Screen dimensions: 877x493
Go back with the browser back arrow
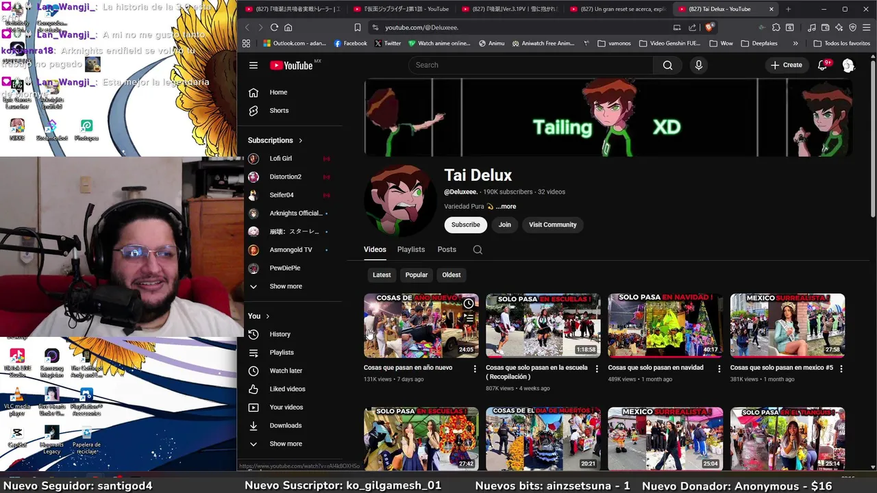(x=247, y=27)
